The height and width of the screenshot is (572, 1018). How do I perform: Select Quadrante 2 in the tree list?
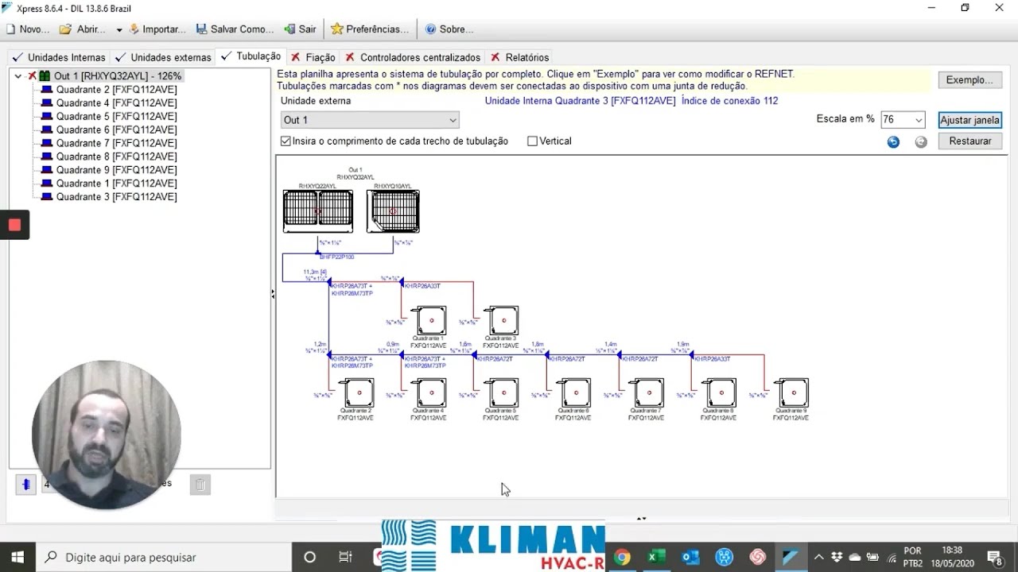(116, 90)
